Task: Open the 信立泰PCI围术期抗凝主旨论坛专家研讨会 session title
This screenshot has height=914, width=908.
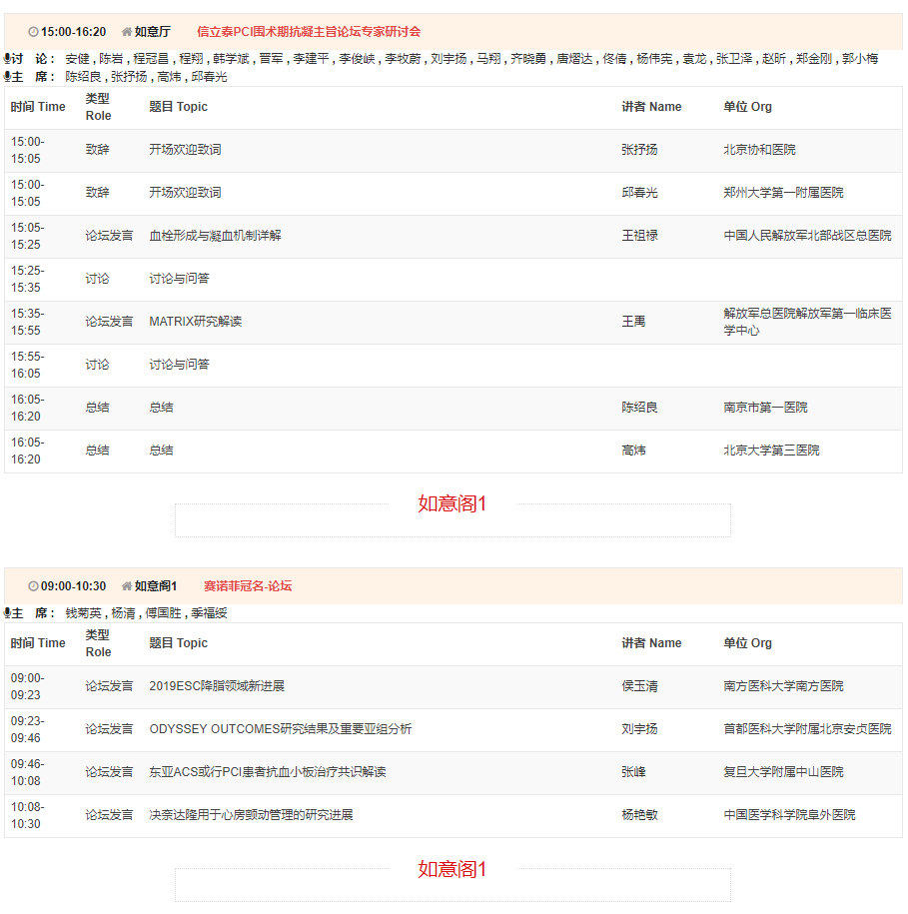Action: [309, 32]
